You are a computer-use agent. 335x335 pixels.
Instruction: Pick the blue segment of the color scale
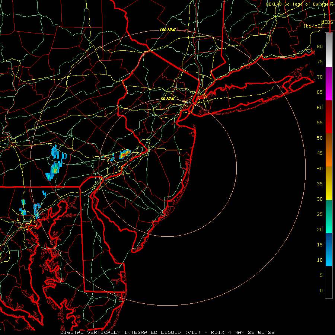329,249
